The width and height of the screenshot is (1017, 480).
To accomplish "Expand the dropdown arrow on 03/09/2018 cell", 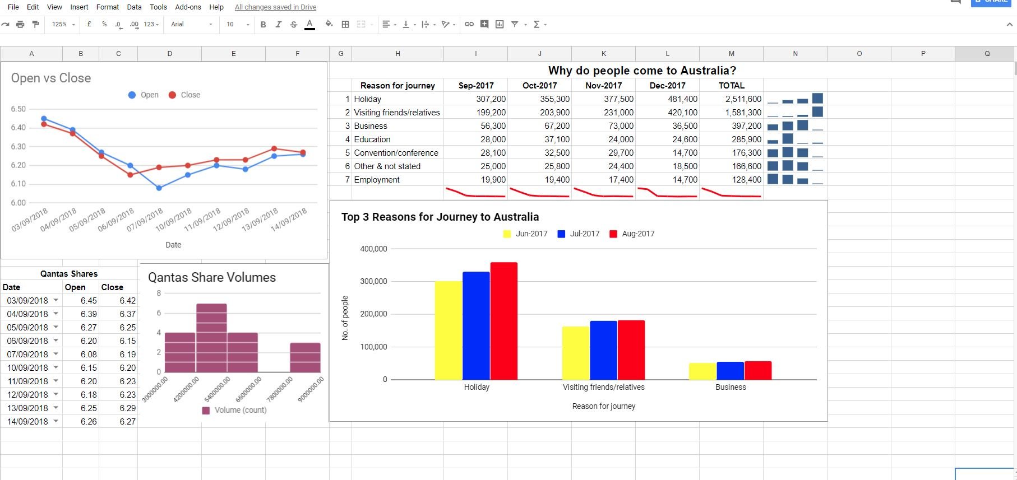I will click(56, 300).
